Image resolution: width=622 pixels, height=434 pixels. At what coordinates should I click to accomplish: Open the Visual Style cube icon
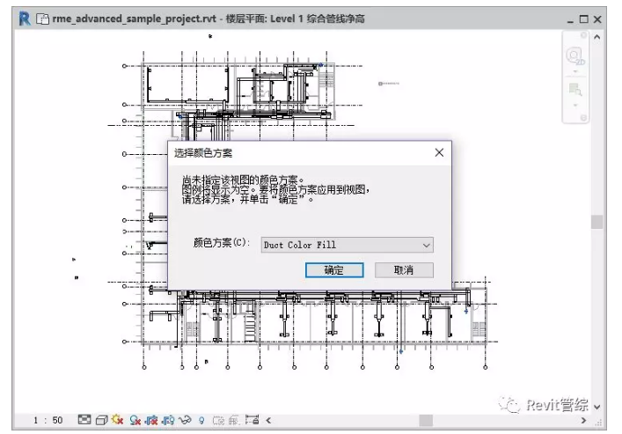(101, 420)
